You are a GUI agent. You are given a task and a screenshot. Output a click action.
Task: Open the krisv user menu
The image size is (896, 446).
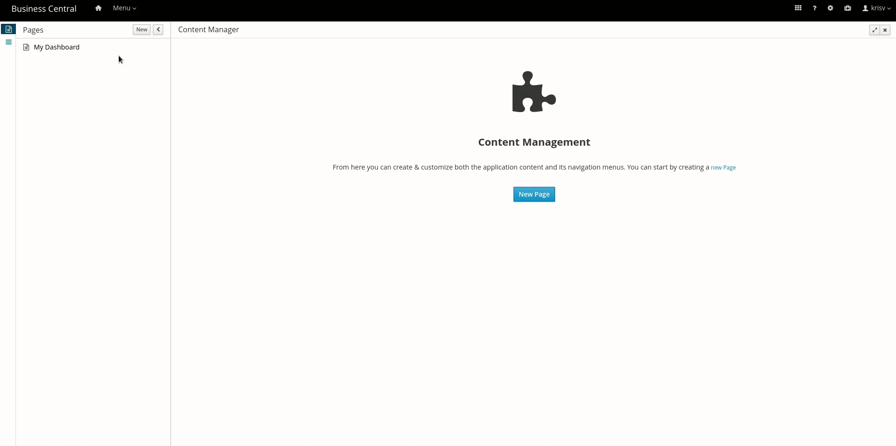tap(877, 8)
